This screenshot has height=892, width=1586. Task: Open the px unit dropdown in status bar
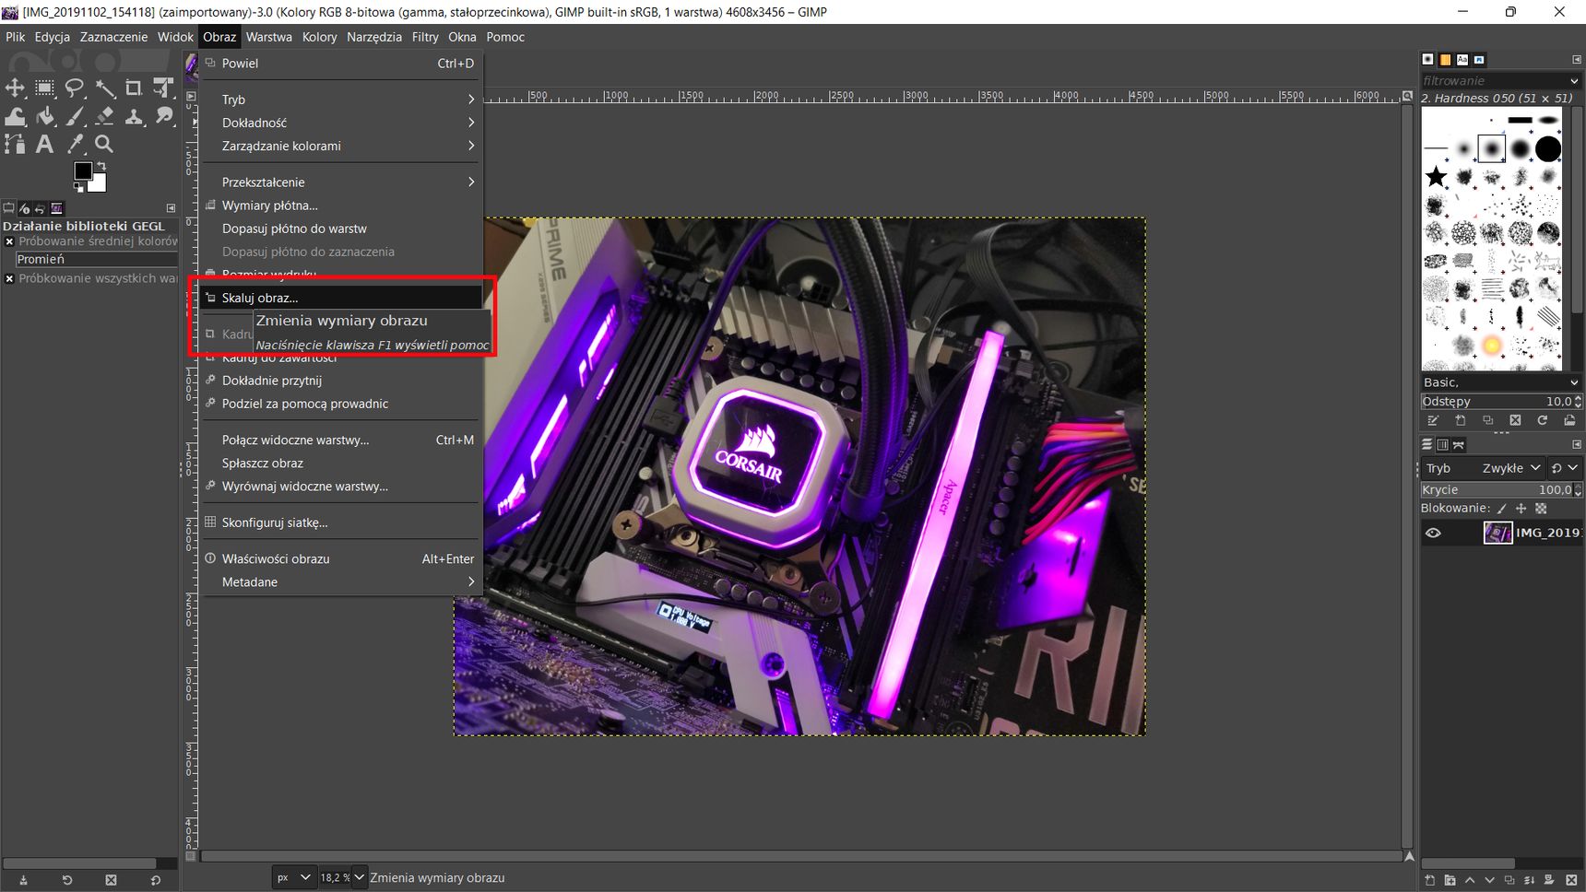tap(294, 877)
